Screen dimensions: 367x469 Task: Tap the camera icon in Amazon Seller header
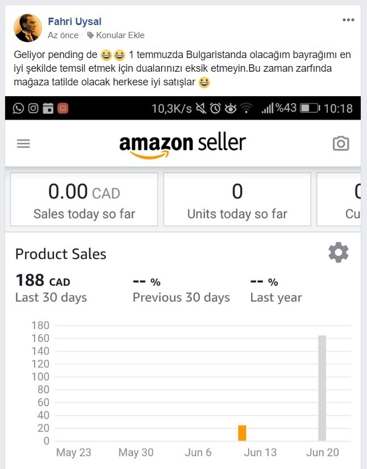[341, 143]
